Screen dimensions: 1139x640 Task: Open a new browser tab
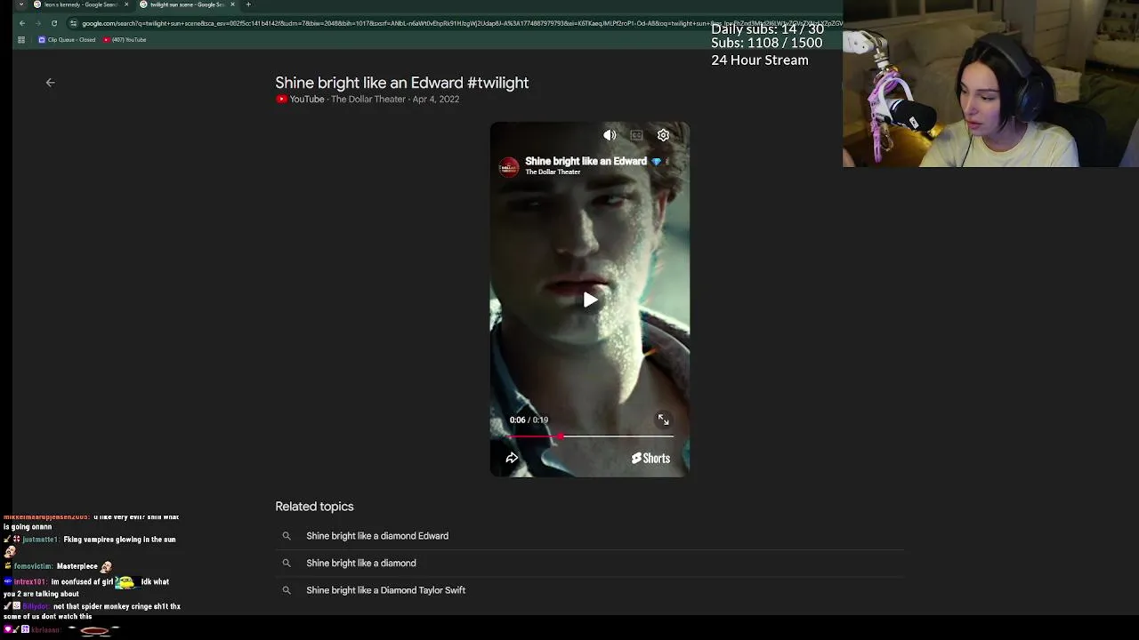(x=248, y=4)
